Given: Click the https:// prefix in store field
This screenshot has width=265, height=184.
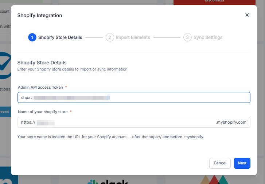Looking at the screenshot, I should point(28,123).
